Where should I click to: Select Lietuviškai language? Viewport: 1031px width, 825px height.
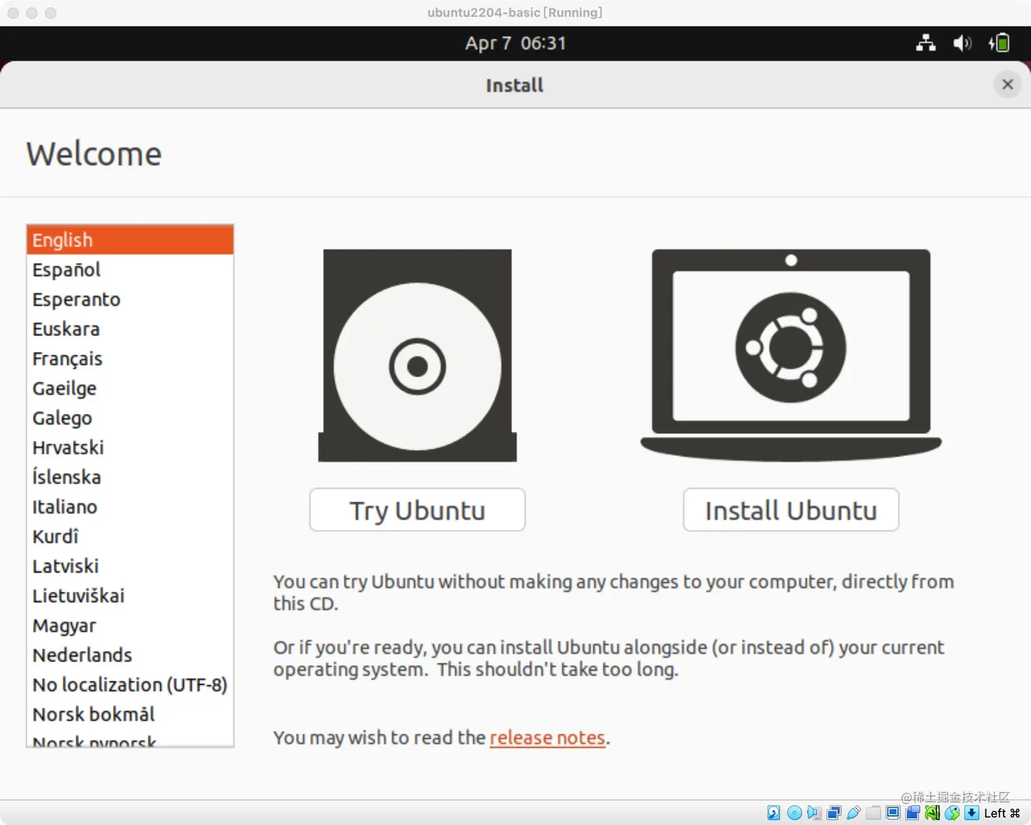(130, 596)
